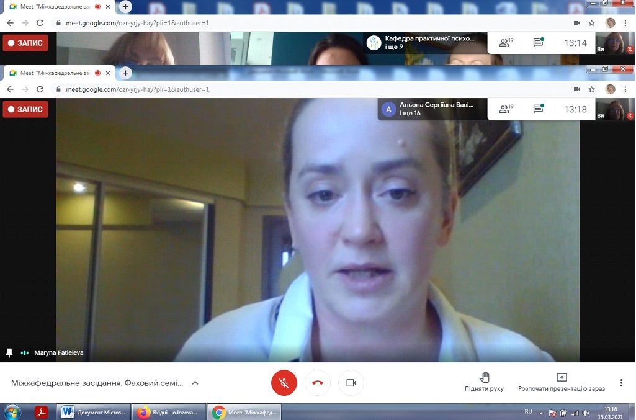Expand meeting details chevron
Screen dimensions: 636x420
click(x=195, y=383)
